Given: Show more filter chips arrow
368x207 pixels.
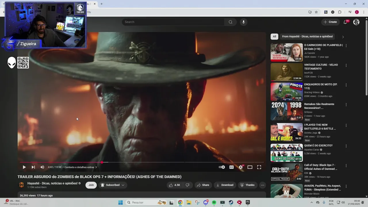Looking at the screenshot, I should point(343,37).
